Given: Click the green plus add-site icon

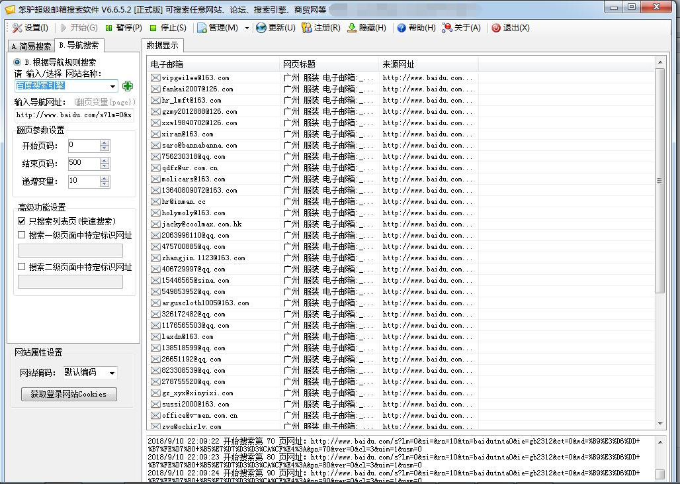Looking at the screenshot, I should (x=128, y=86).
